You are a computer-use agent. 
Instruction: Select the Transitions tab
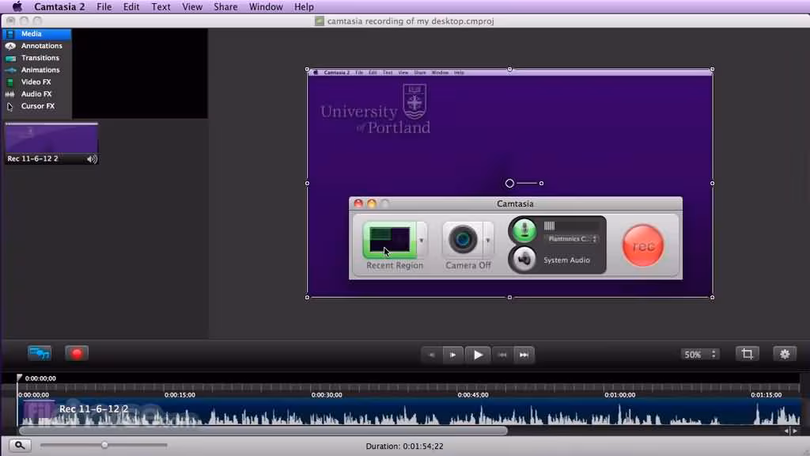pos(36,58)
